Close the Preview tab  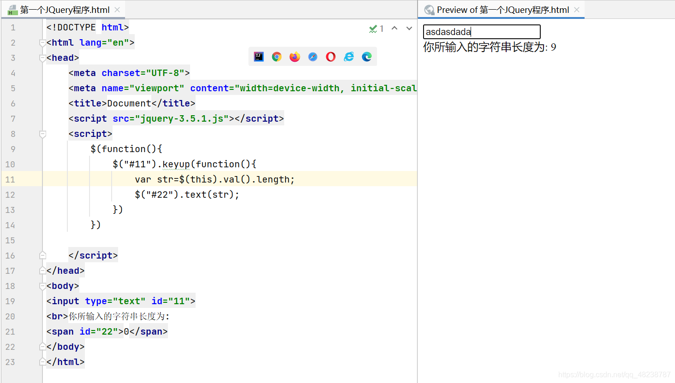[577, 10]
